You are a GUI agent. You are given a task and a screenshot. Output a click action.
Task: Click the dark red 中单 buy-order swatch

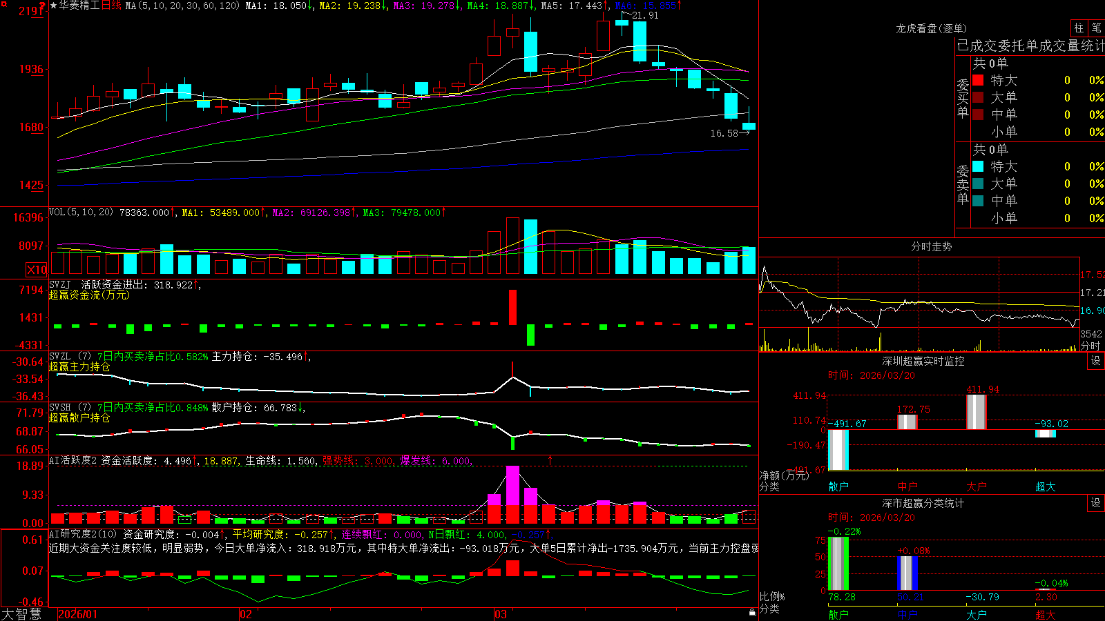pyautogui.click(x=978, y=115)
